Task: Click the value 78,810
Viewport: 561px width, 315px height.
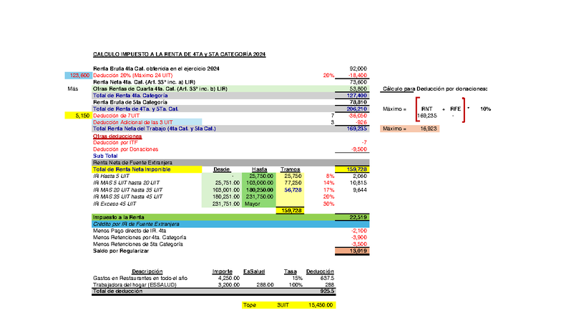Action: pos(358,102)
